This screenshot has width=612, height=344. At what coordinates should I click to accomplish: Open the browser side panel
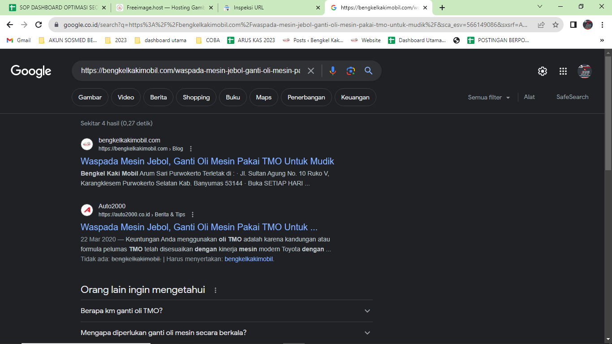(573, 25)
